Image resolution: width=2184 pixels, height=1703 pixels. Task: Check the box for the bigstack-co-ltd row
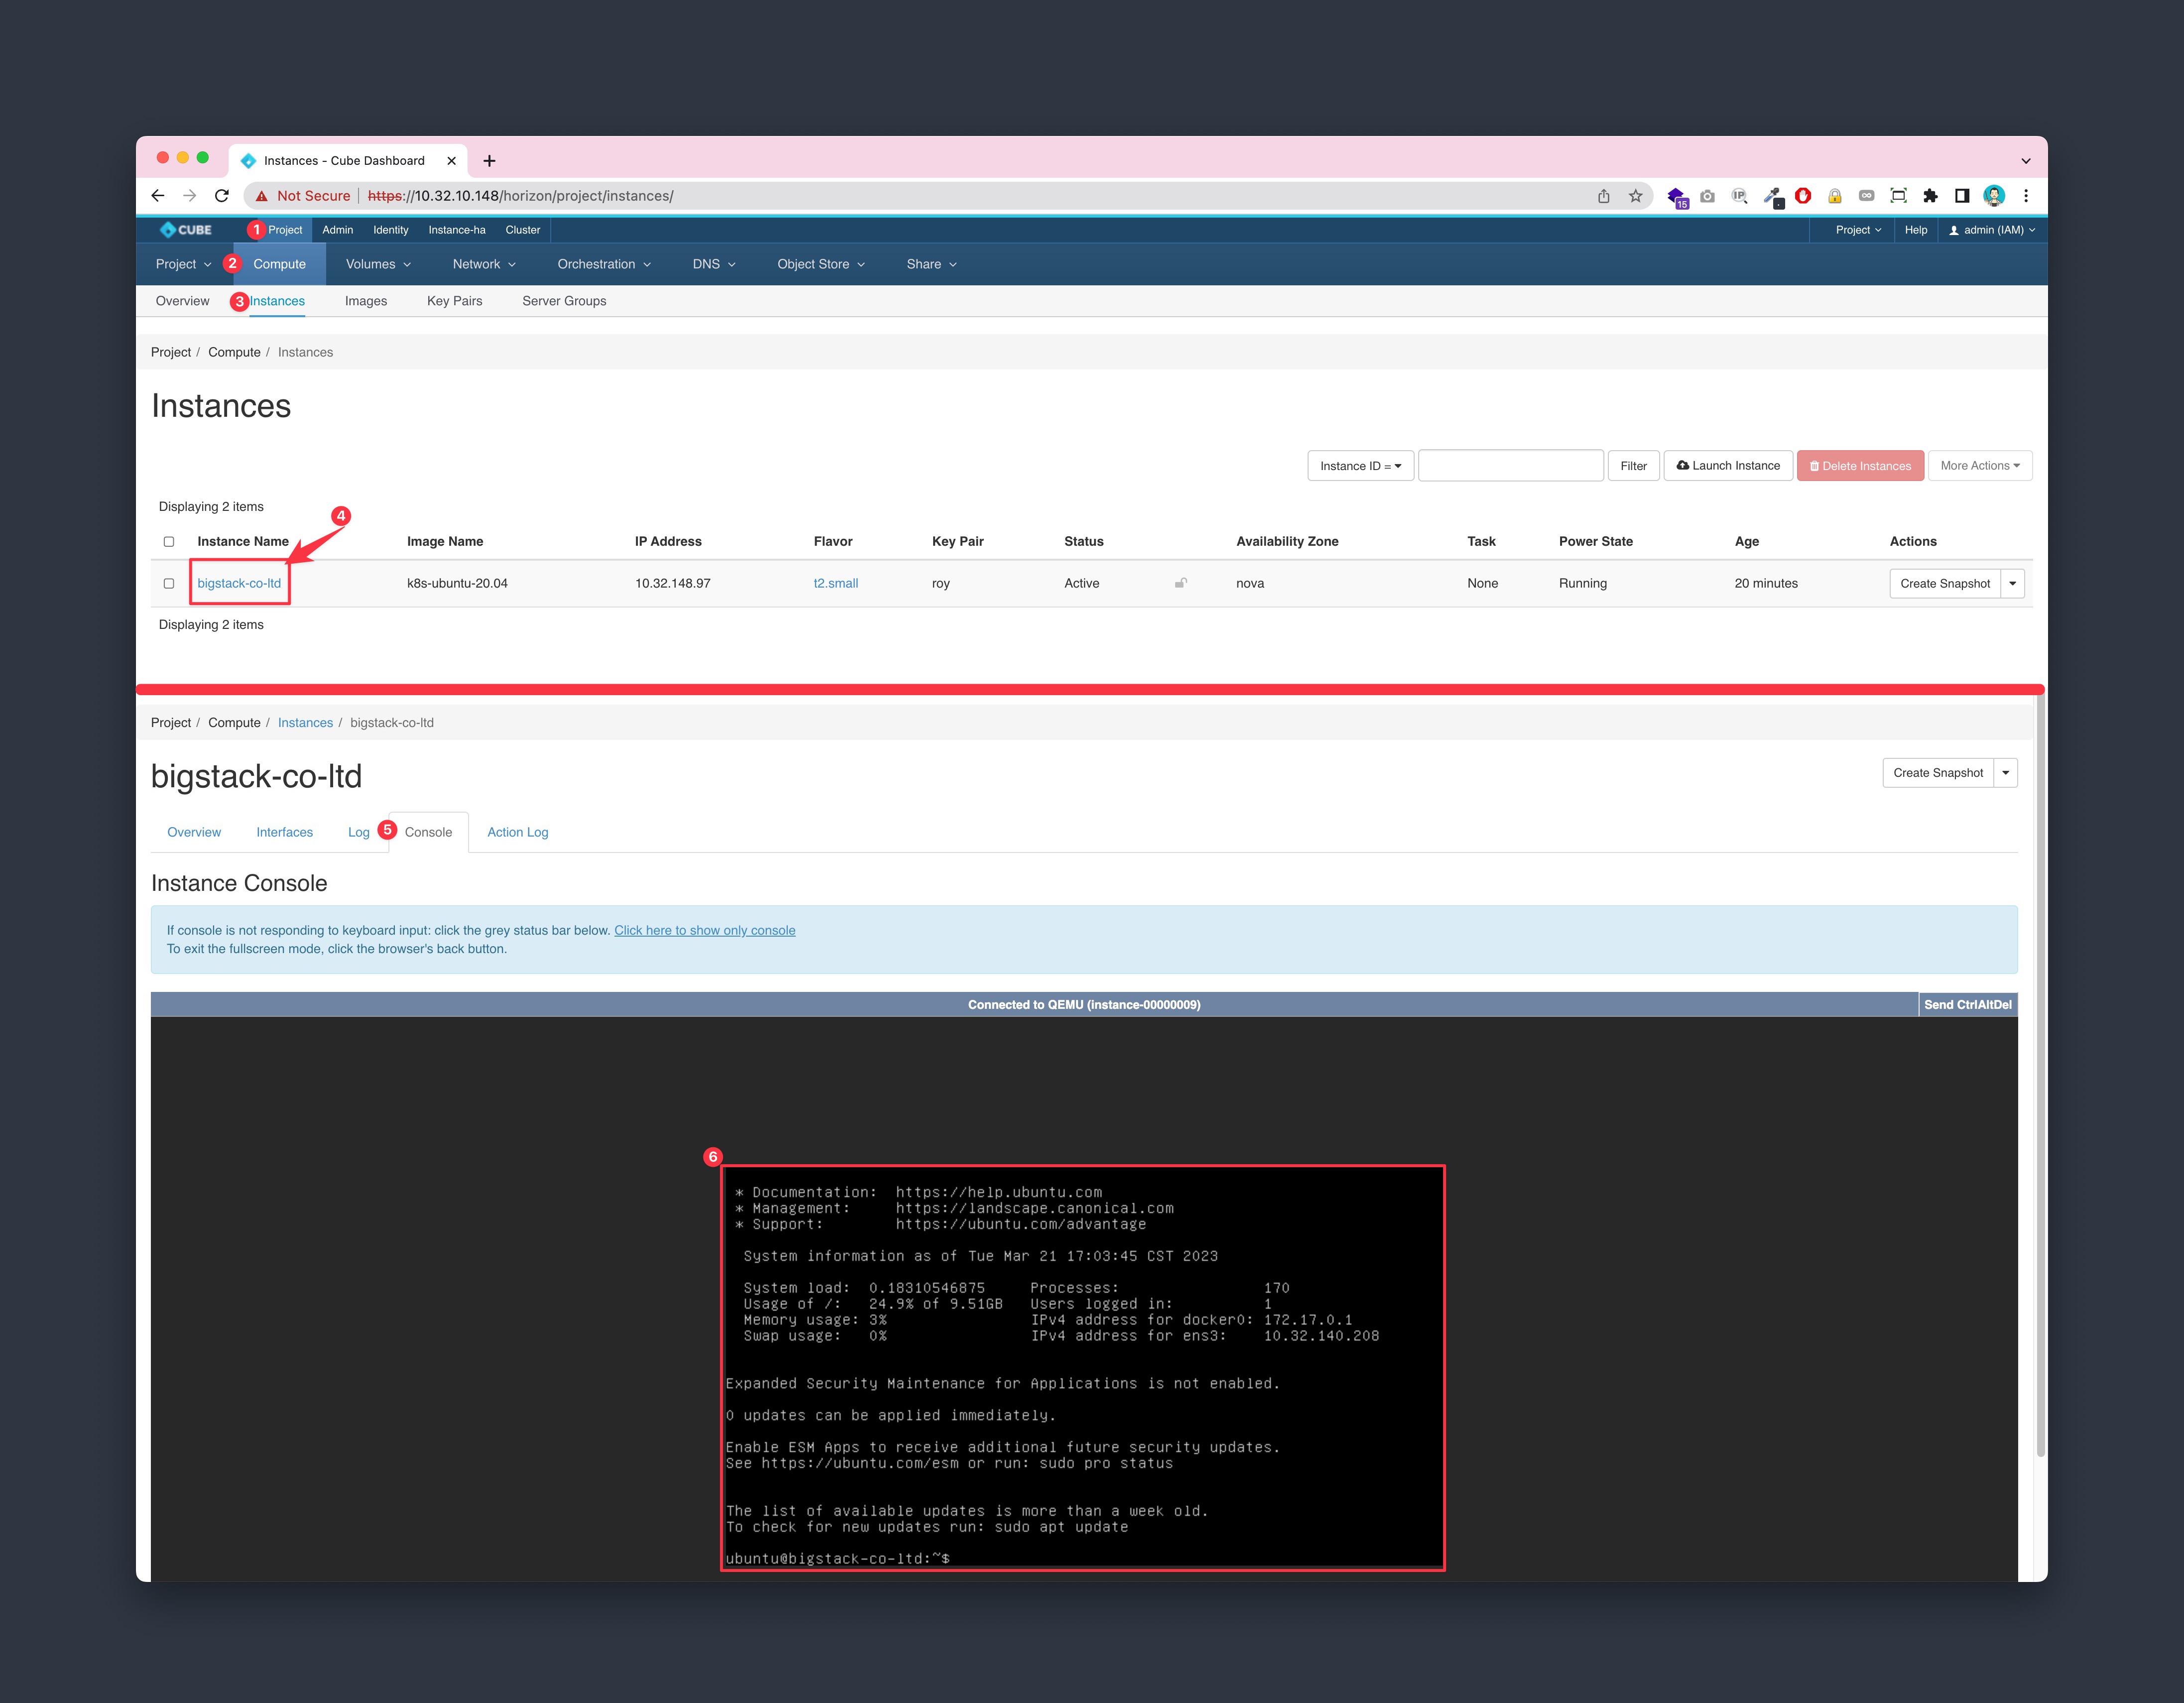(x=169, y=584)
